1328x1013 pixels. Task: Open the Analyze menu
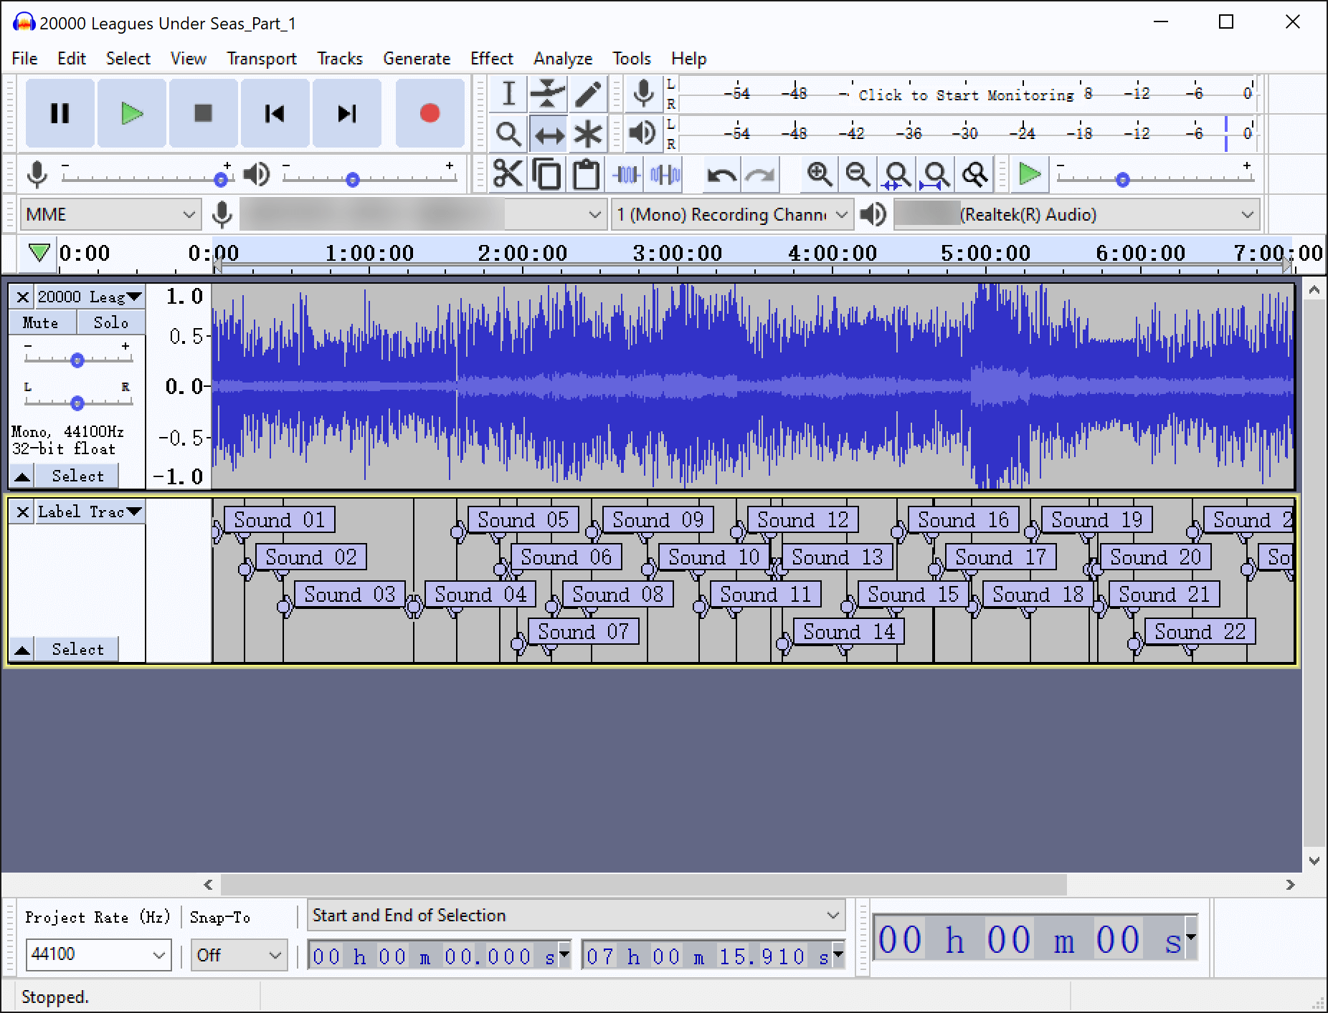[x=563, y=59]
